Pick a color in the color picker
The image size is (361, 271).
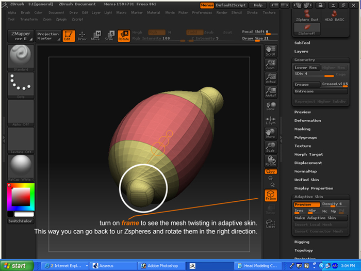click(x=21, y=197)
